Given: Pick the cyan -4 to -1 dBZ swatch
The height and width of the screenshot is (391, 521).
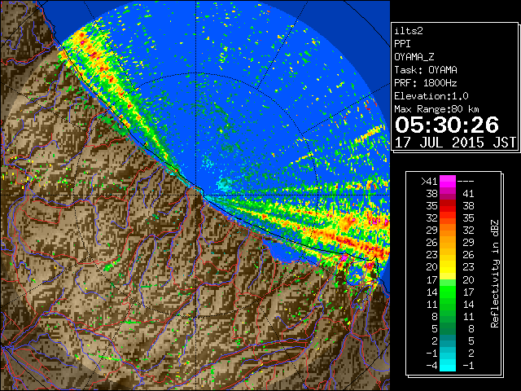Looking at the screenshot, I should click(447, 366).
